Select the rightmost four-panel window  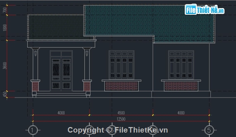point(181,65)
